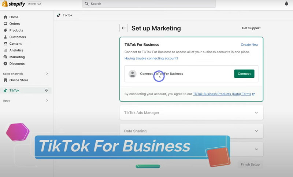Click the Sales channels label
Viewport: 293px width, 177px height.
[13, 74]
